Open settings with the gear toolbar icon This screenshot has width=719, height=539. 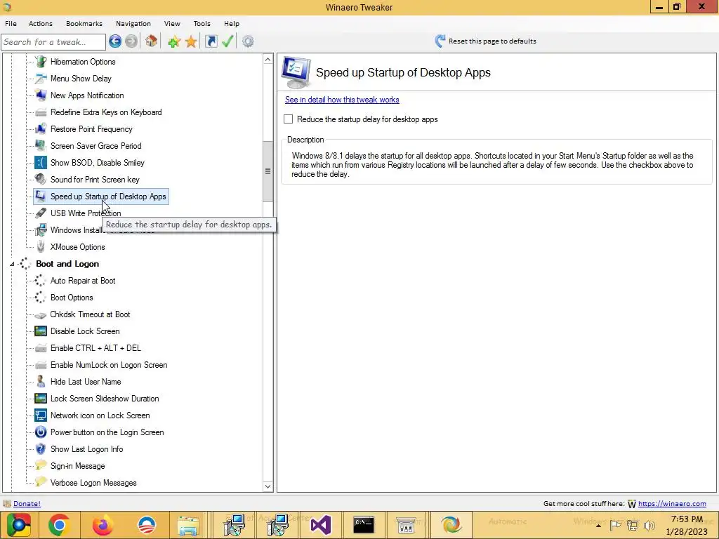[x=248, y=41]
